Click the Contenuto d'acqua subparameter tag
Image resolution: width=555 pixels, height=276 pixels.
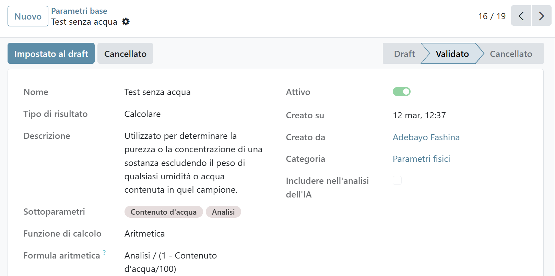pyautogui.click(x=163, y=212)
